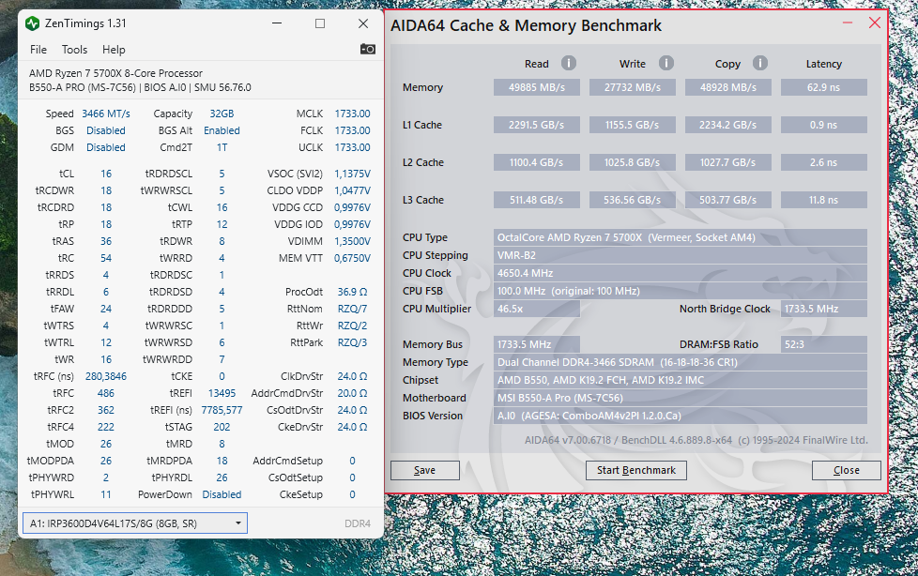This screenshot has height=576, width=918.
Task: Click the tSTAG value 202
Action: click(222, 428)
